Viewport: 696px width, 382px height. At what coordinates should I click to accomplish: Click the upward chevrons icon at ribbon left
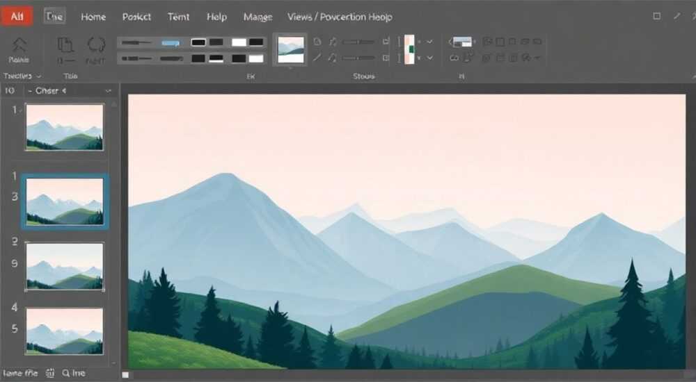tap(19, 44)
